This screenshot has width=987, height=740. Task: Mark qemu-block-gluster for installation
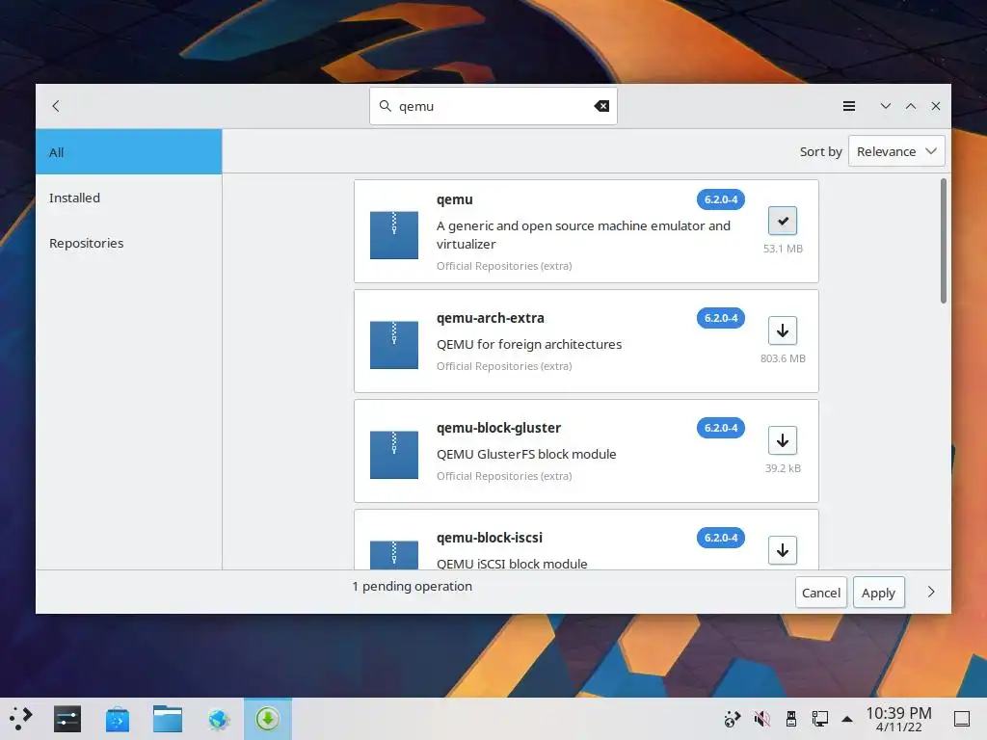(783, 440)
